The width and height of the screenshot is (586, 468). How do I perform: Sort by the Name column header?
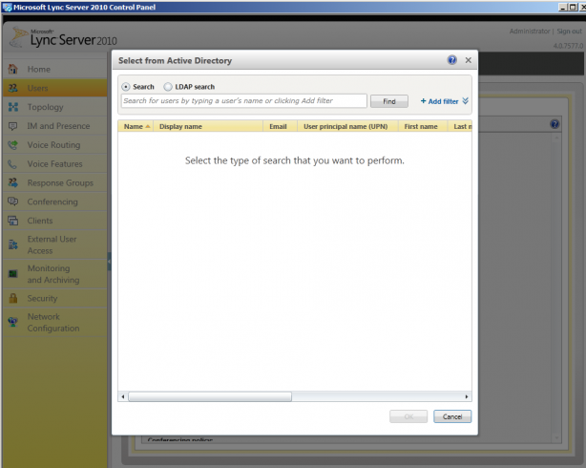coord(136,126)
